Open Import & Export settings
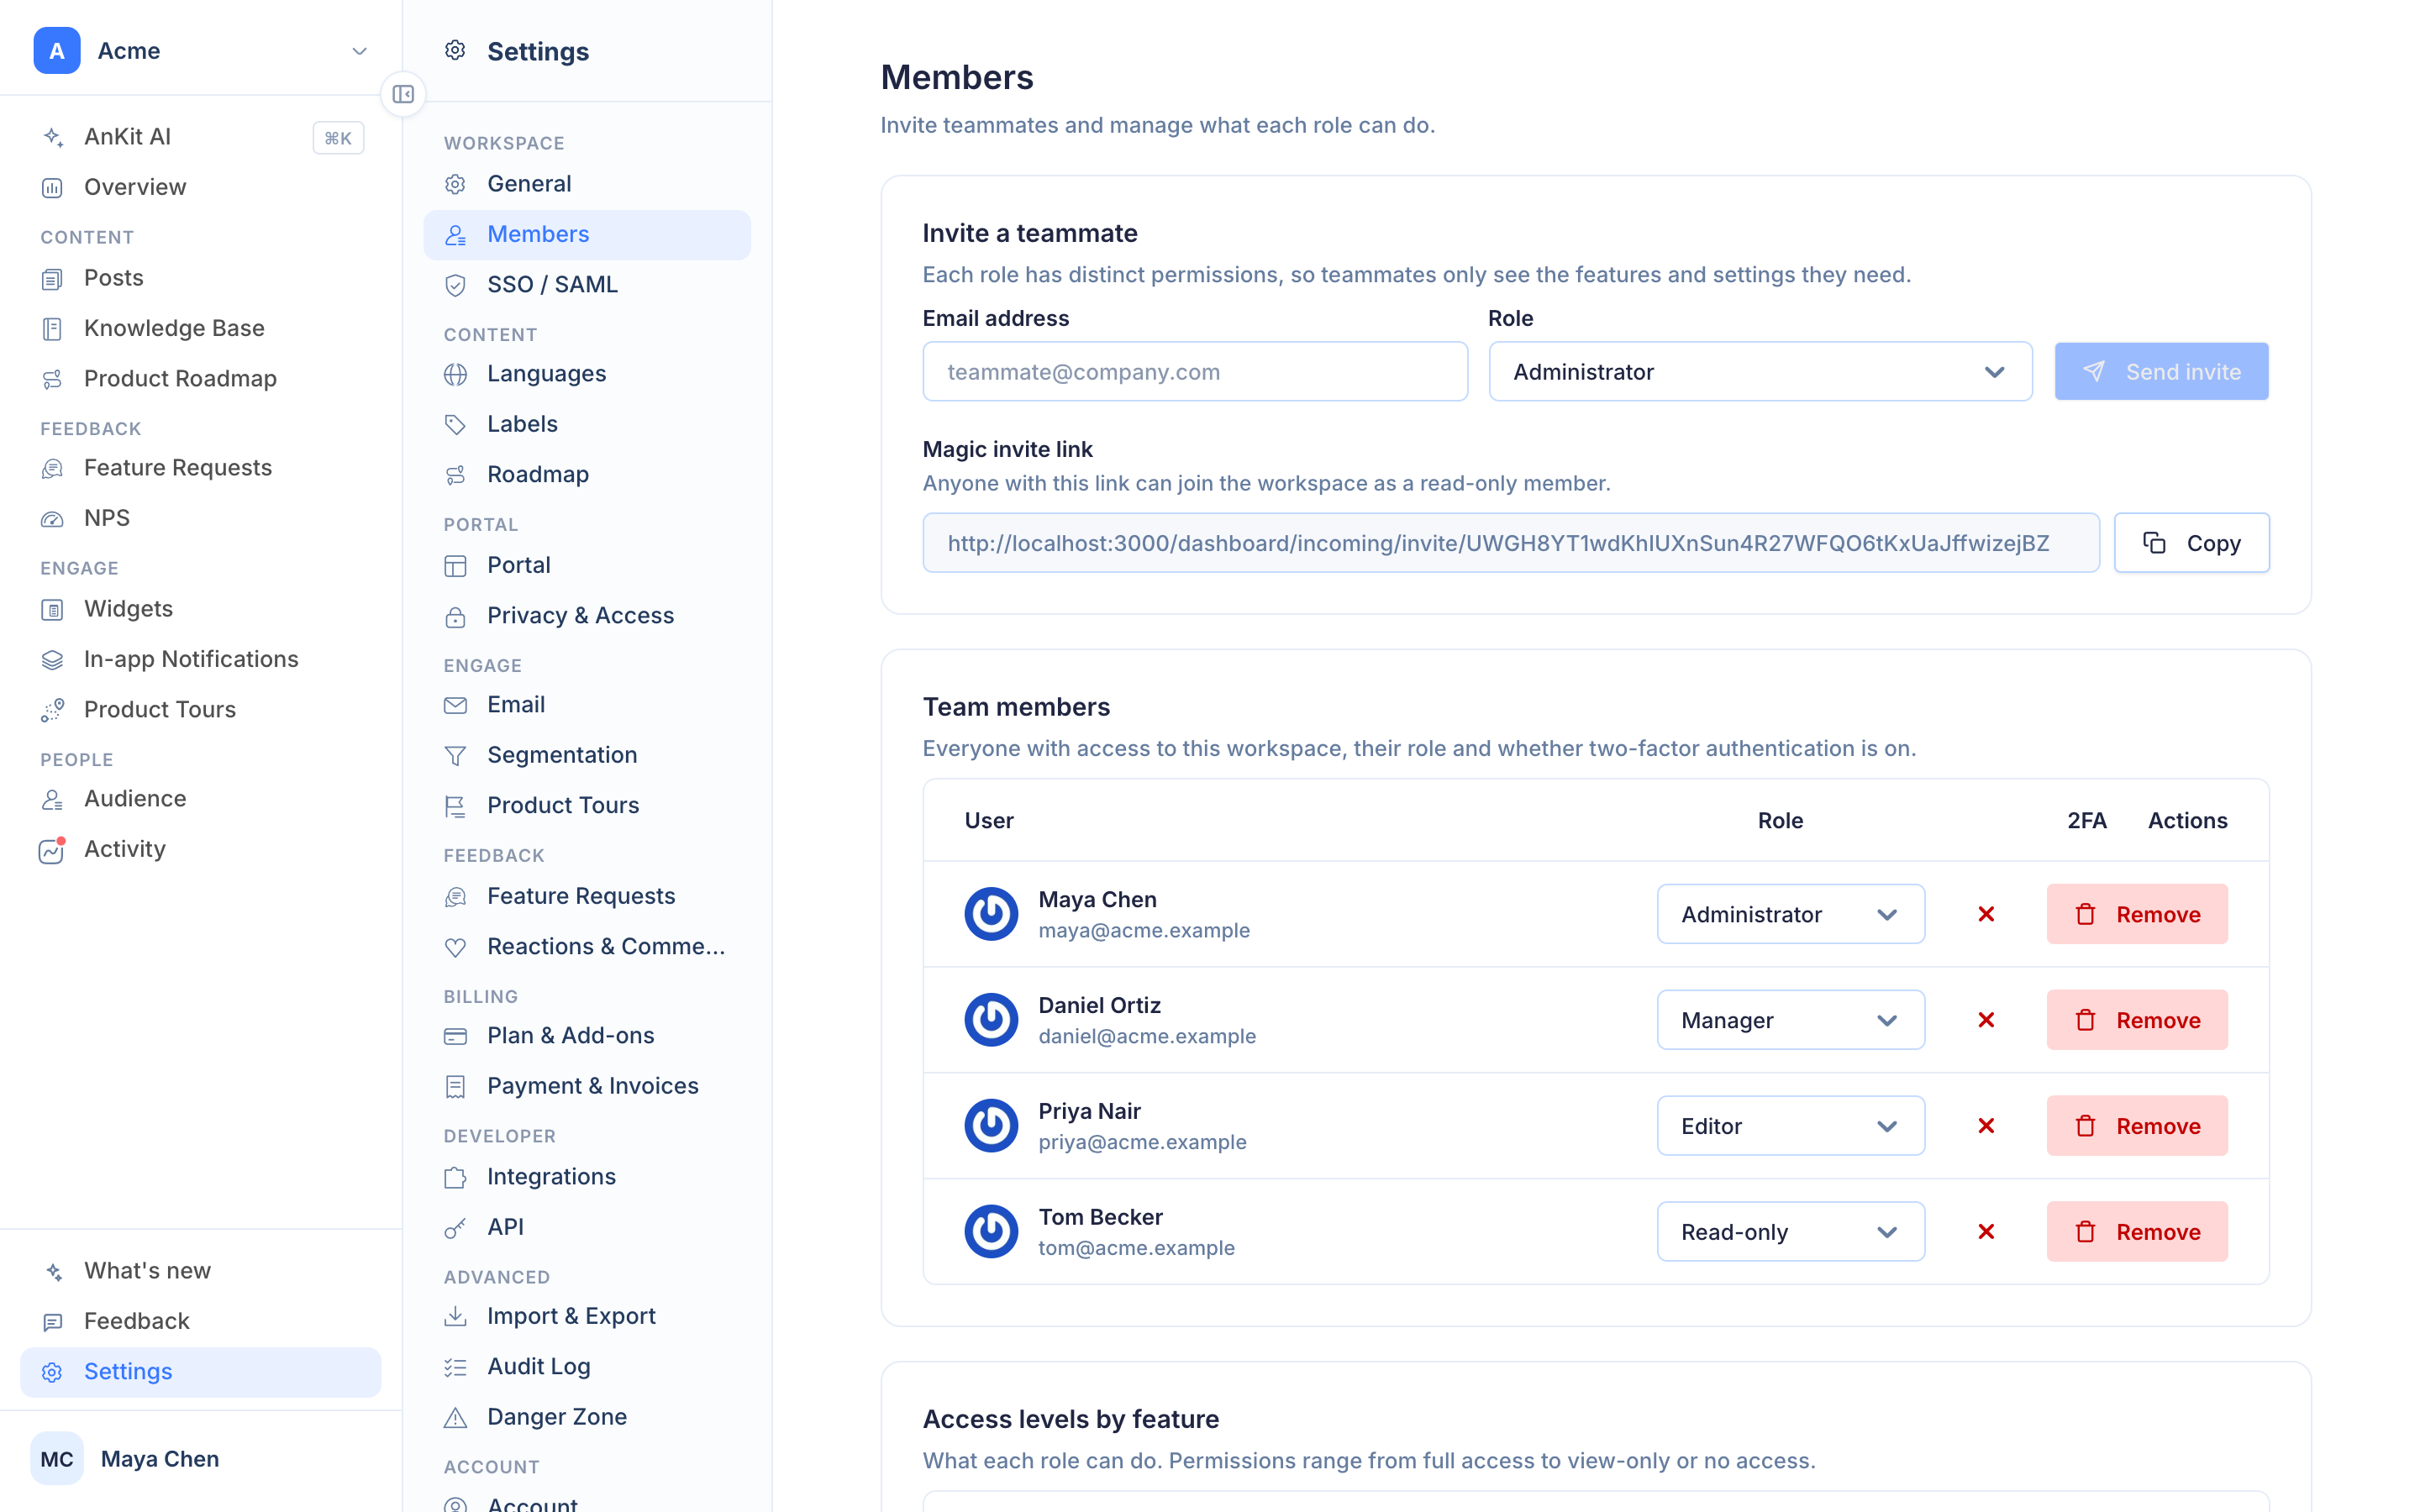2420x1512 pixels. click(x=587, y=1317)
